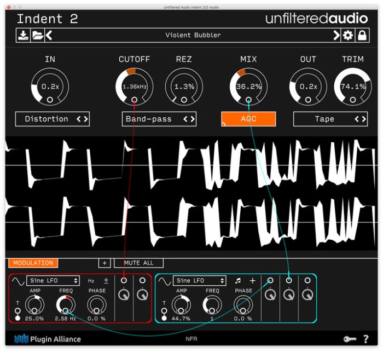The image size is (383, 352).
Task: Click the save preset download icon
Action: pyautogui.click(x=23, y=35)
